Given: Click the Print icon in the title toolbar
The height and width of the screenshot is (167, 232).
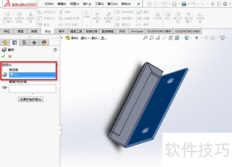Looking at the screenshot, I should (x=184, y=4).
